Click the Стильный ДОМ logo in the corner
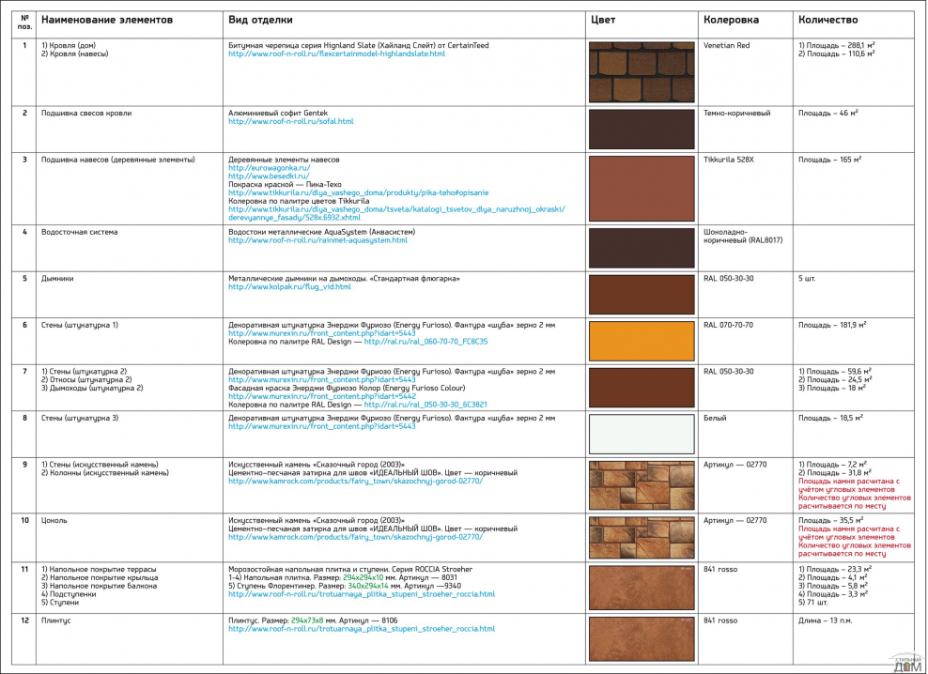 coord(905,663)
